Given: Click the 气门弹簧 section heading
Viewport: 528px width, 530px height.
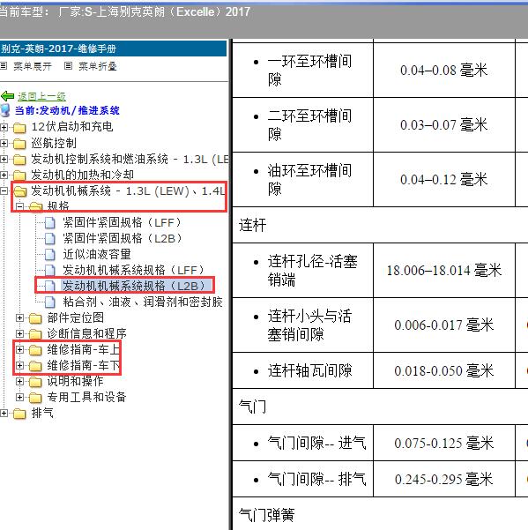Looking at the screenshot, I should click(266, 515).
